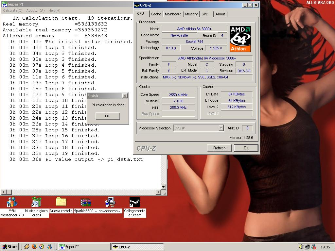Click the 1M Calculation Start line
This screenshot has height=251, width=335.
(73, 18)
